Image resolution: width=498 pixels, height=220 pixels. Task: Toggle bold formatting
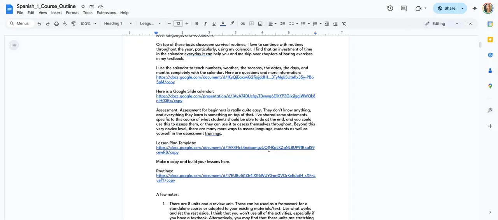196,24
